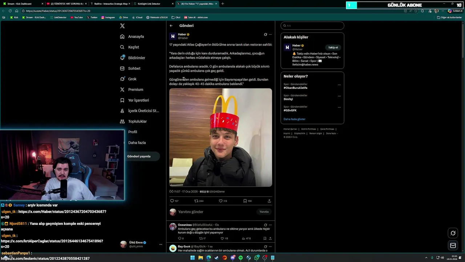The image size is (465, 262).
Task: Open Grok from the sidebar
Action: click(128, 79)
